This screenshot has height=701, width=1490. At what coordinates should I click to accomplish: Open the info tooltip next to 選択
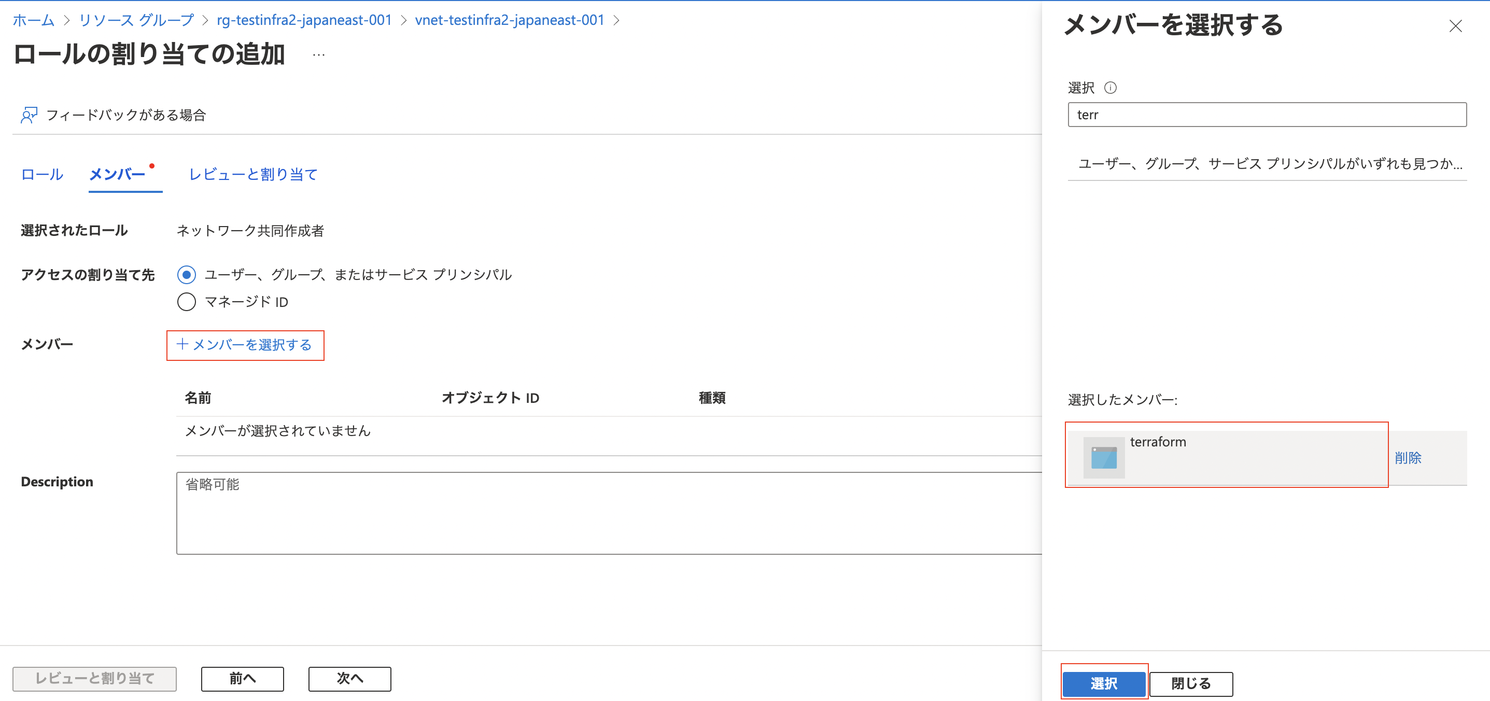(1111, 87)
